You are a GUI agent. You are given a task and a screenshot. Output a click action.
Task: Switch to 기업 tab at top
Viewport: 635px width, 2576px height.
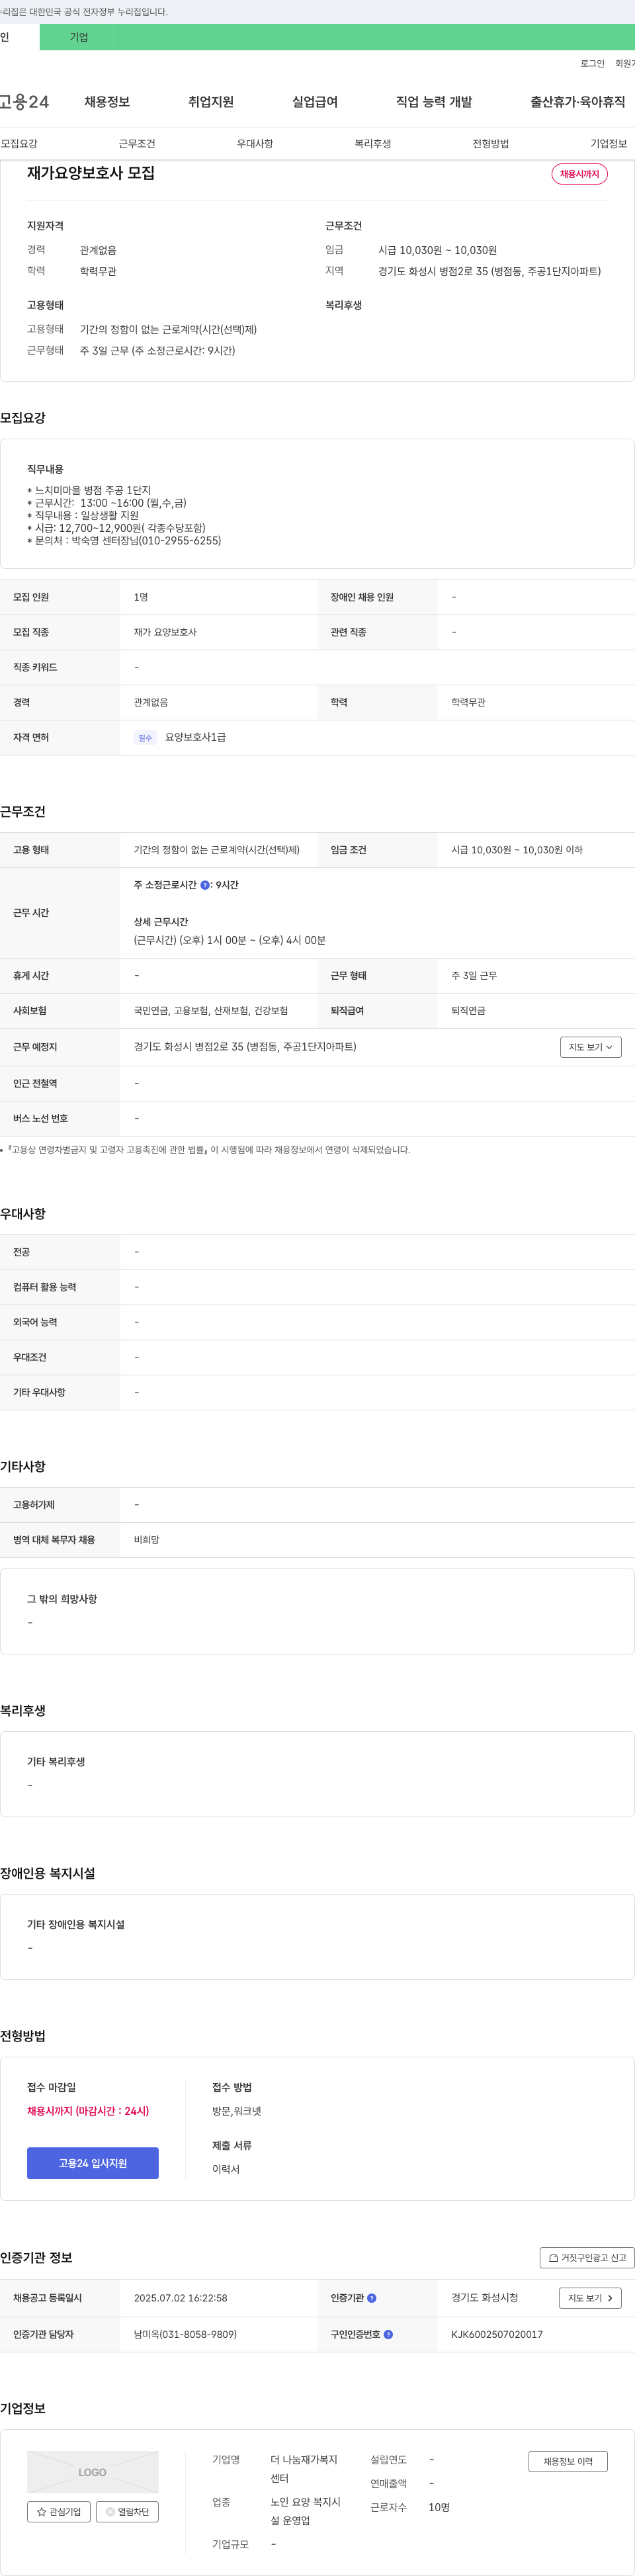[x=79, y=37]
